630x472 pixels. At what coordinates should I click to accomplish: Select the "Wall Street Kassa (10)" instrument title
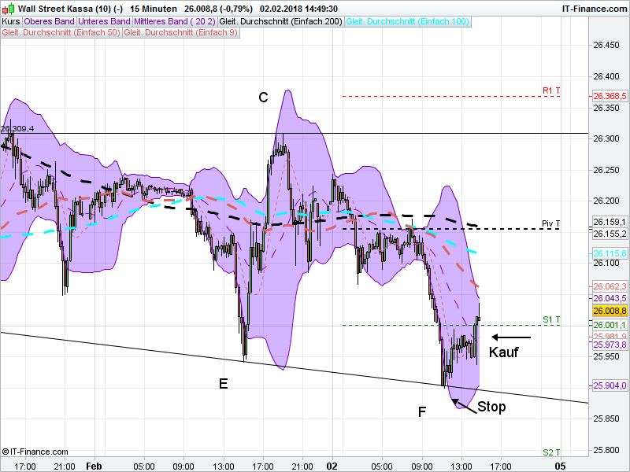point(67,10)
